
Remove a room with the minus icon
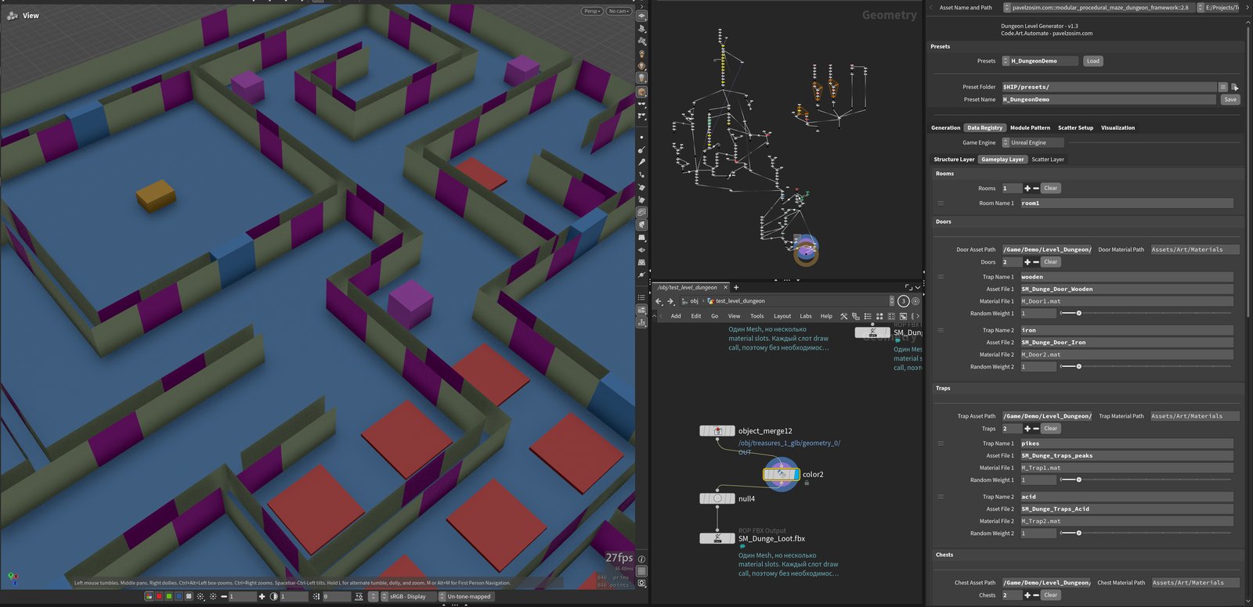click(1036, 188)
